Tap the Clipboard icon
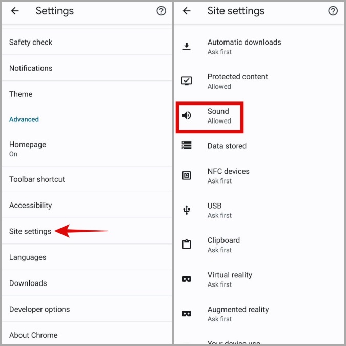Screen dimensions: 346x346 [187, 244]
